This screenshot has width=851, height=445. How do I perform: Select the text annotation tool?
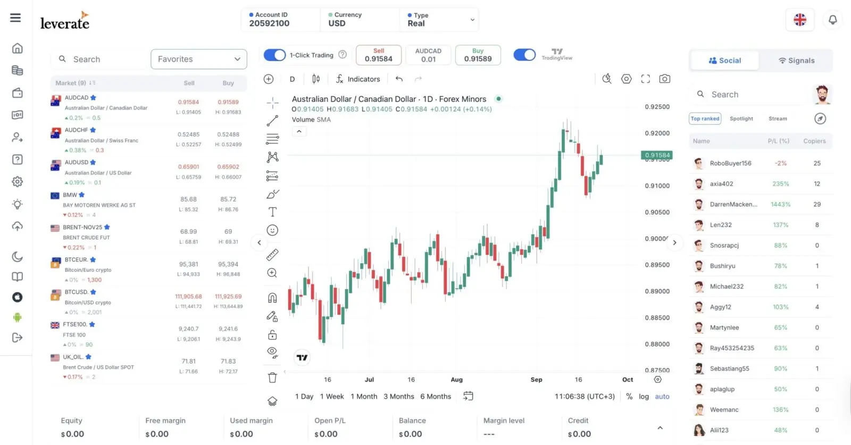272,212
